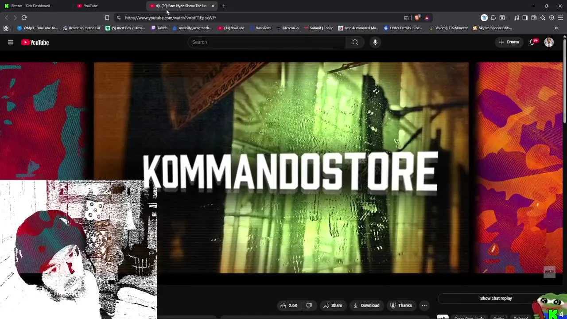The image size is (567, 319).
Task: Open the TV extension icon
Action: (x=484, y=18)
